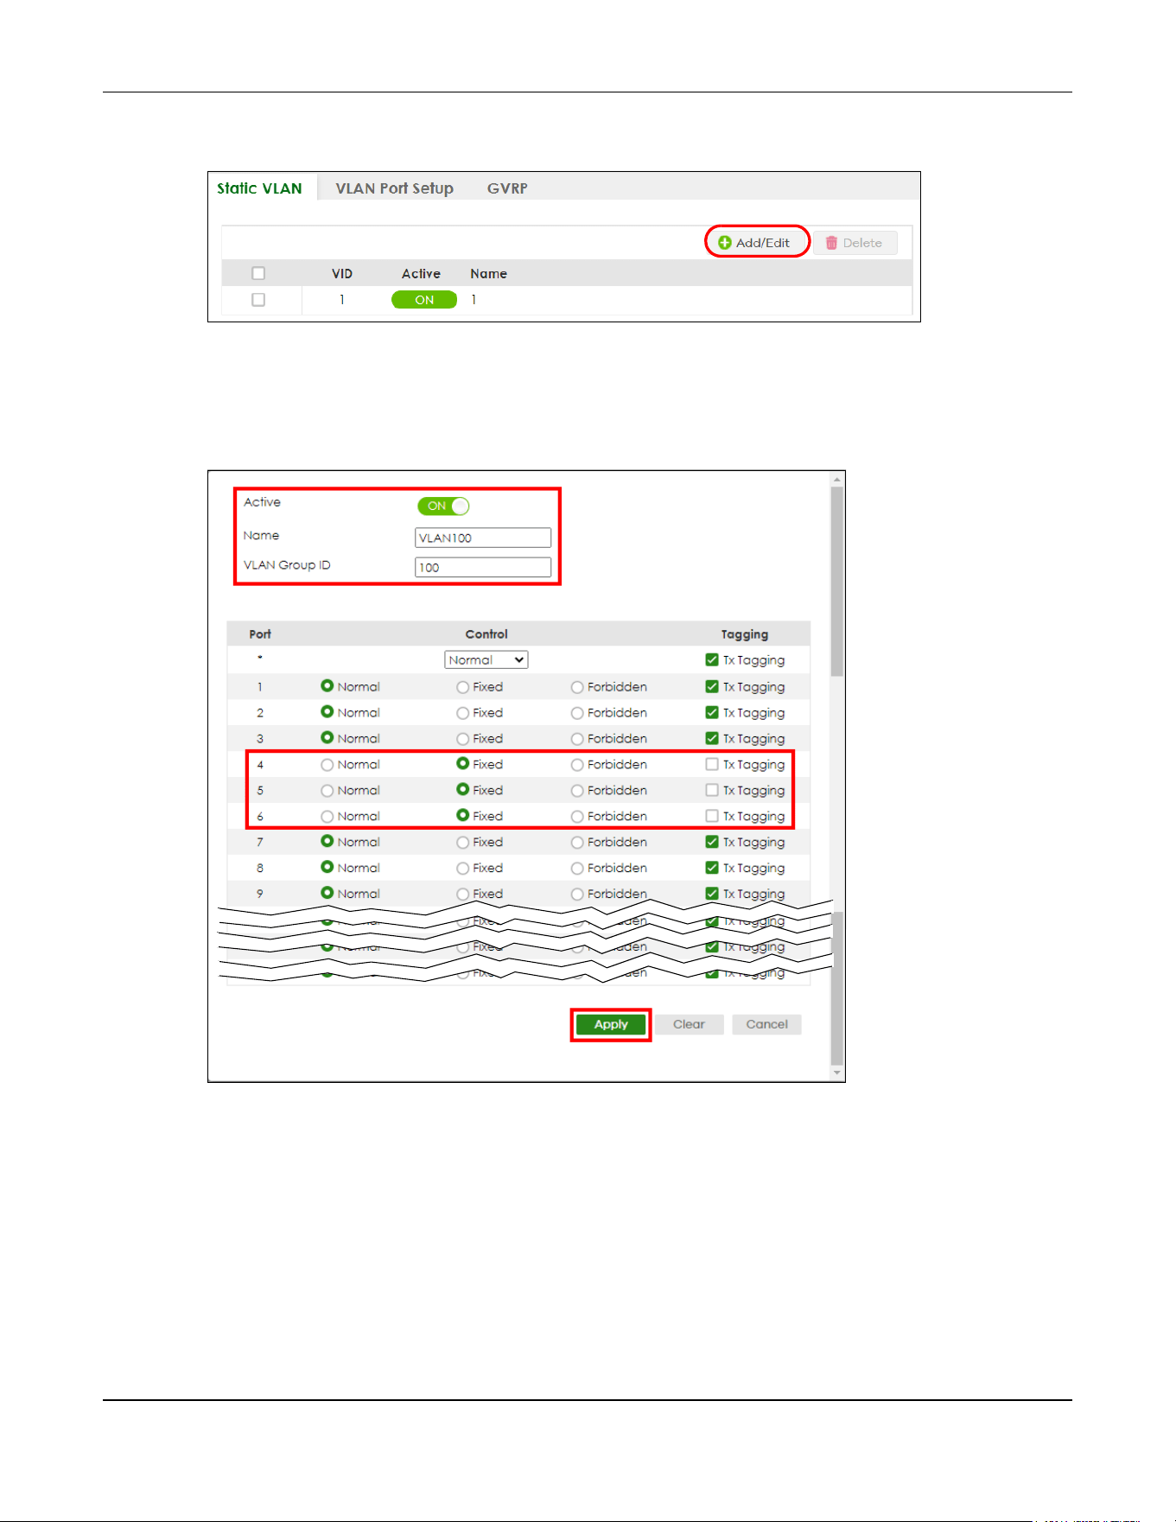Click the Delete button
This screenshot has width=1176, height=1522.
(855, 243)
